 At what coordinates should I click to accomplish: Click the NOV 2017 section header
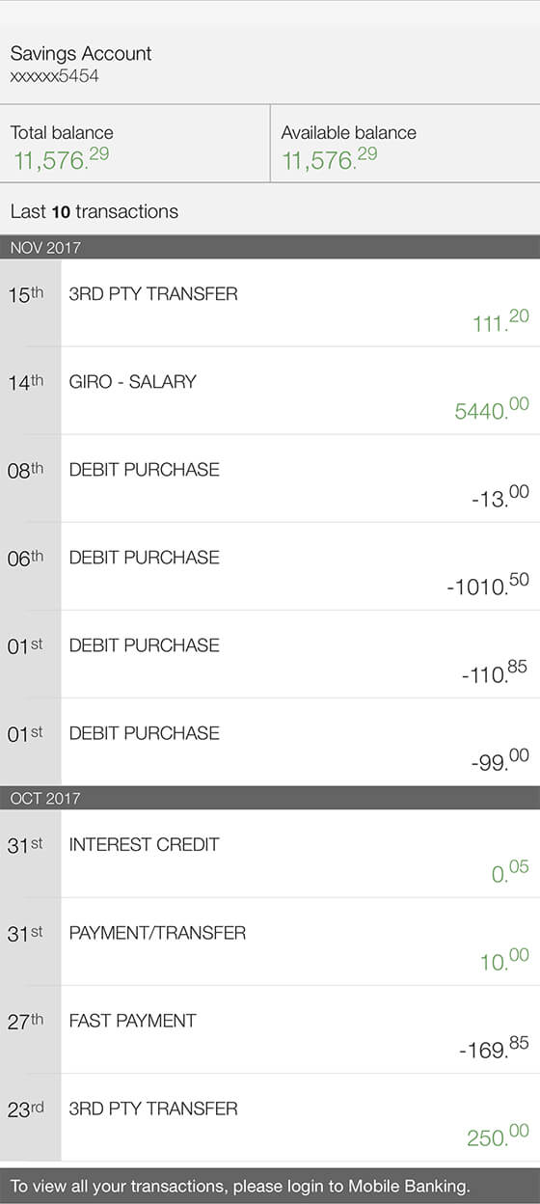pyautogui.click(x=270, y=247)
